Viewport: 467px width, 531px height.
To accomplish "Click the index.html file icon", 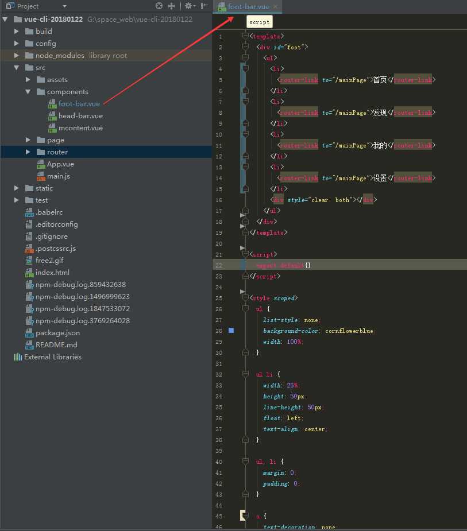I will pyautogui.click(x=29, y=272).
